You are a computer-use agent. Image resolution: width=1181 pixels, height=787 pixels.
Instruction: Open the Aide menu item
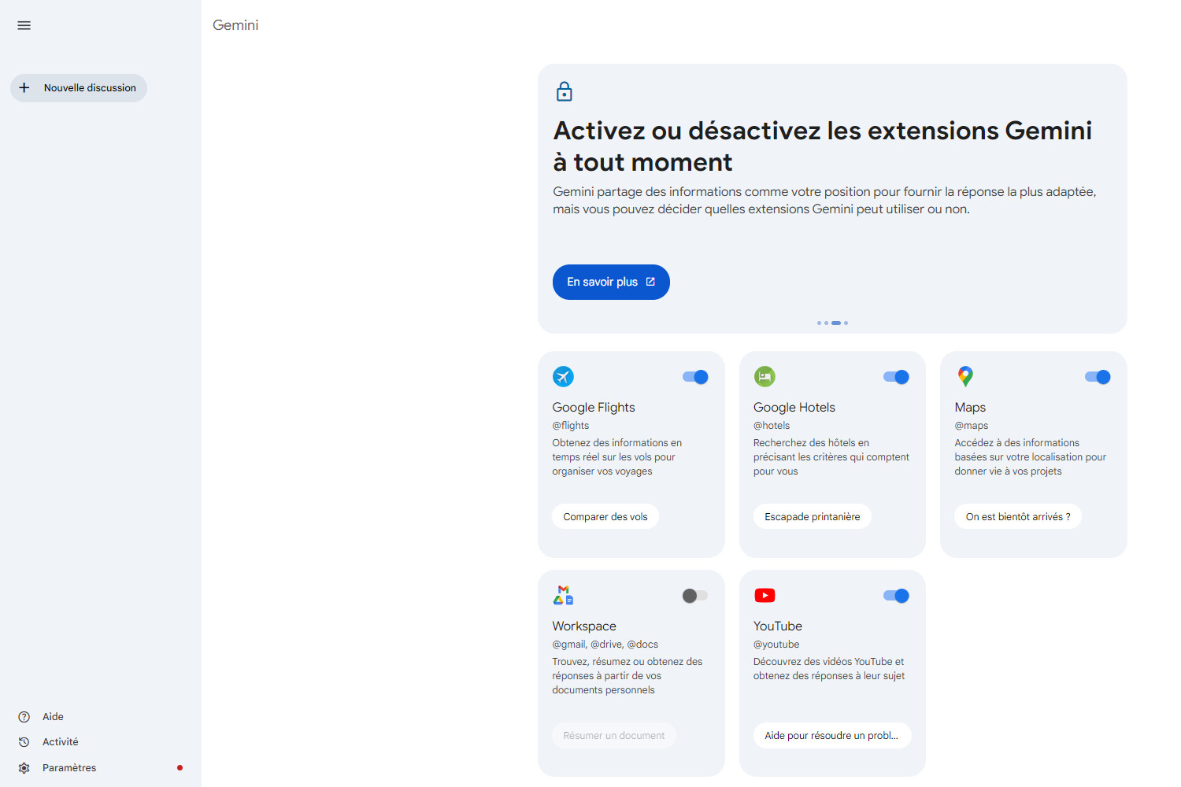(53, 717)
